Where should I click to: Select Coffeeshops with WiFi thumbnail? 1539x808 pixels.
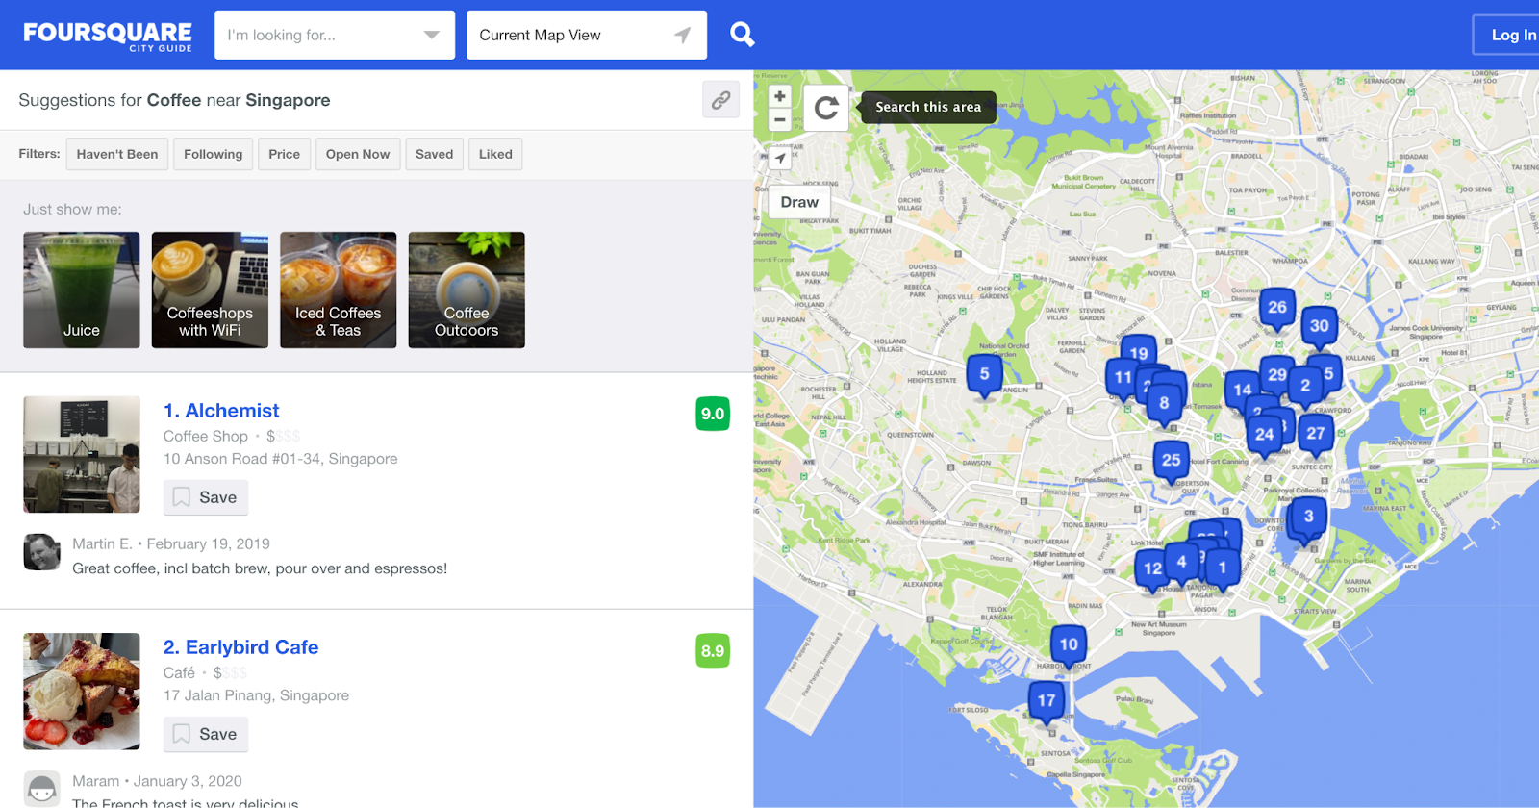point(210,290)
